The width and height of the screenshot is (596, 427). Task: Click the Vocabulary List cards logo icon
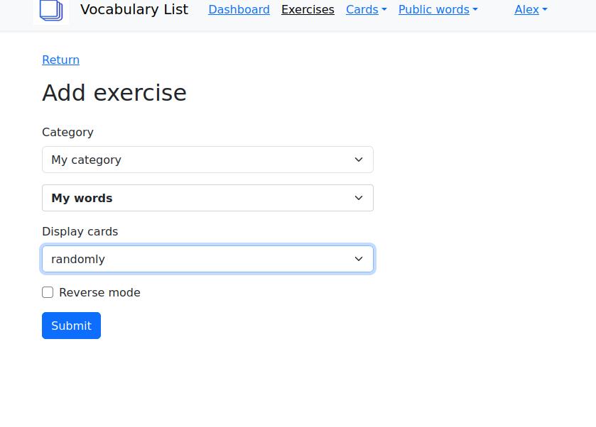51,10
